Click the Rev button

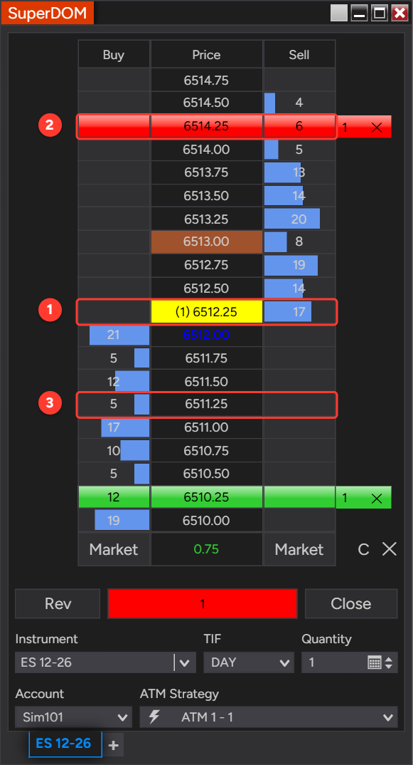coord(58,603)
